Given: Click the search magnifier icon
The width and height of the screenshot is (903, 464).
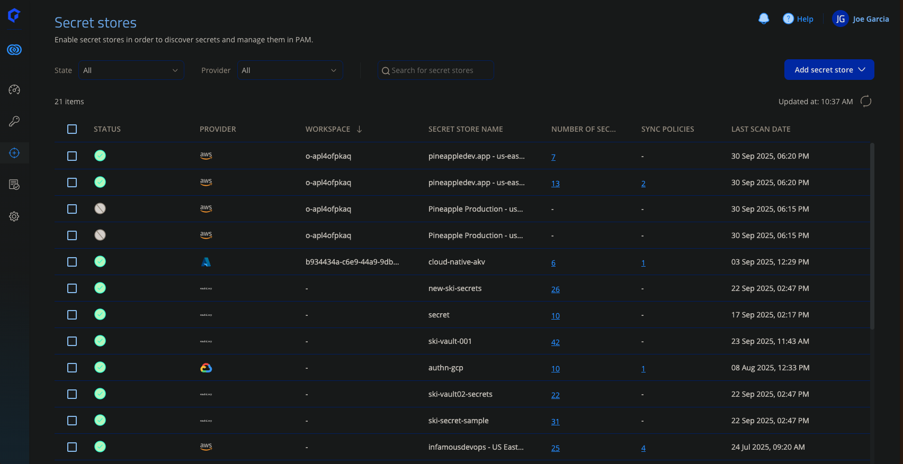Looking at the screenshot, I should coord(386,71).
